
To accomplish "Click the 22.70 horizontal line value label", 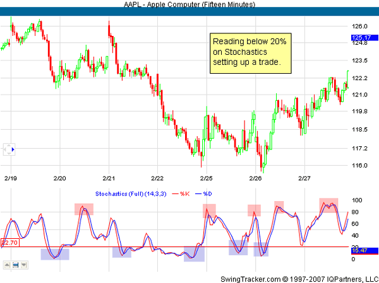I will pos(10,243).
